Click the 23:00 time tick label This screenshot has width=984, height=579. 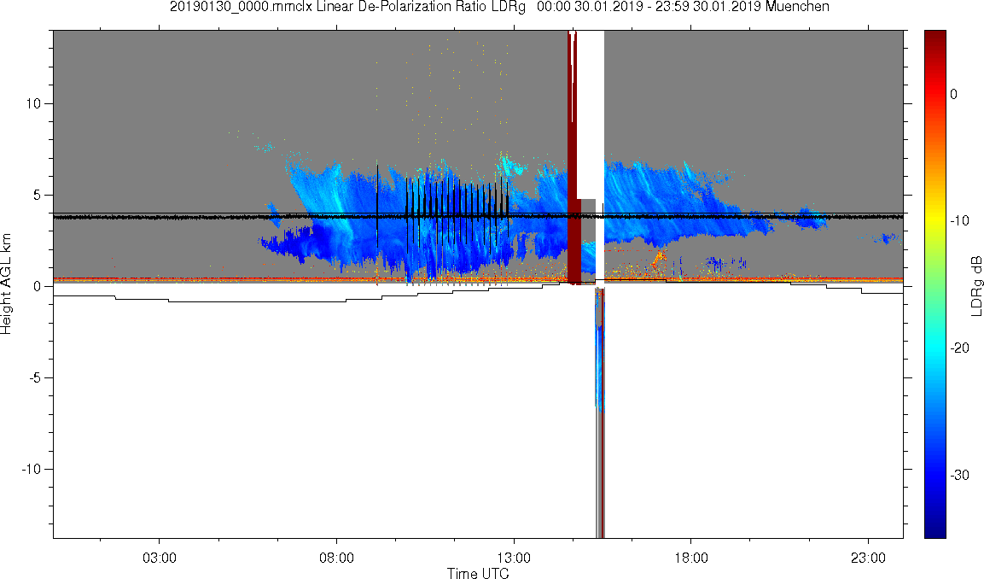coord(868,558)
